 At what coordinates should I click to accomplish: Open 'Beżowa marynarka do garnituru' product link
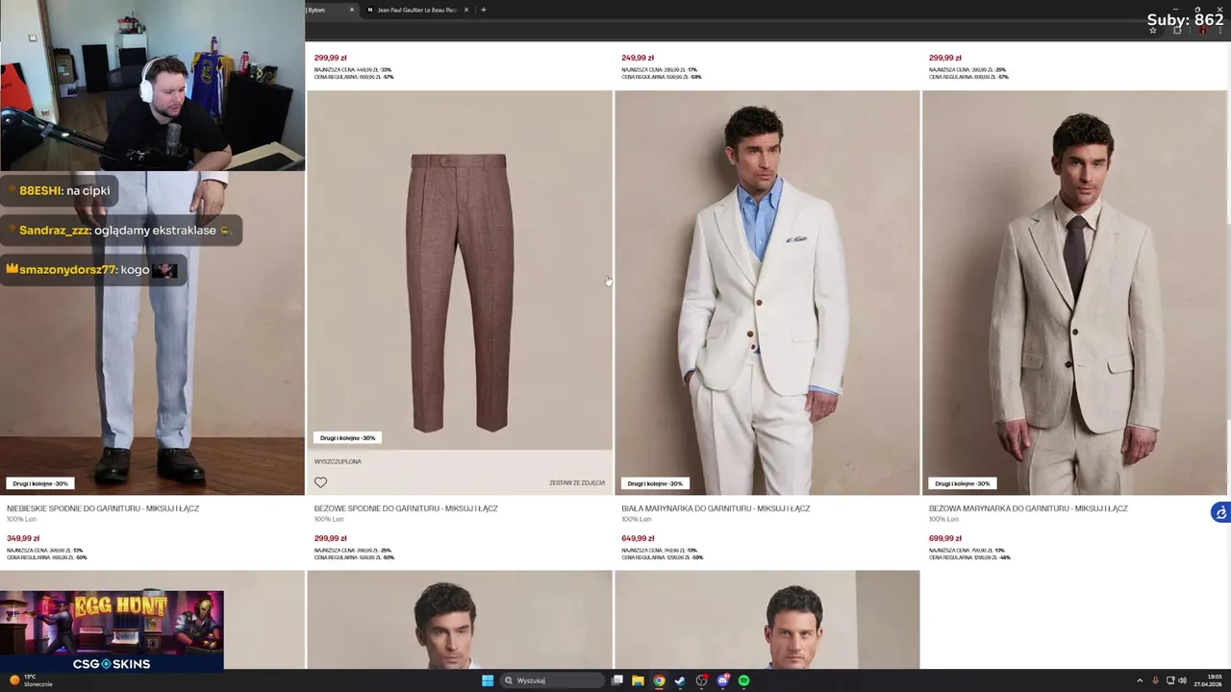tap(1028, 508)
